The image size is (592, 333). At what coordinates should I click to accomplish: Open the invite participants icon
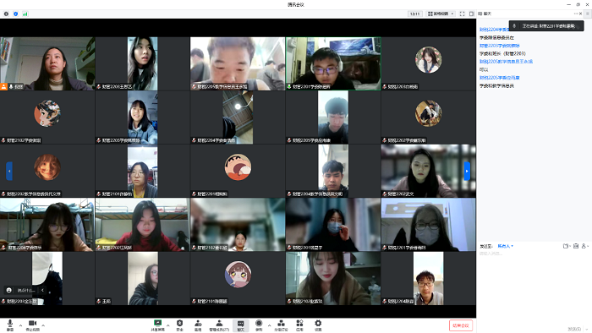pos(198,325)
